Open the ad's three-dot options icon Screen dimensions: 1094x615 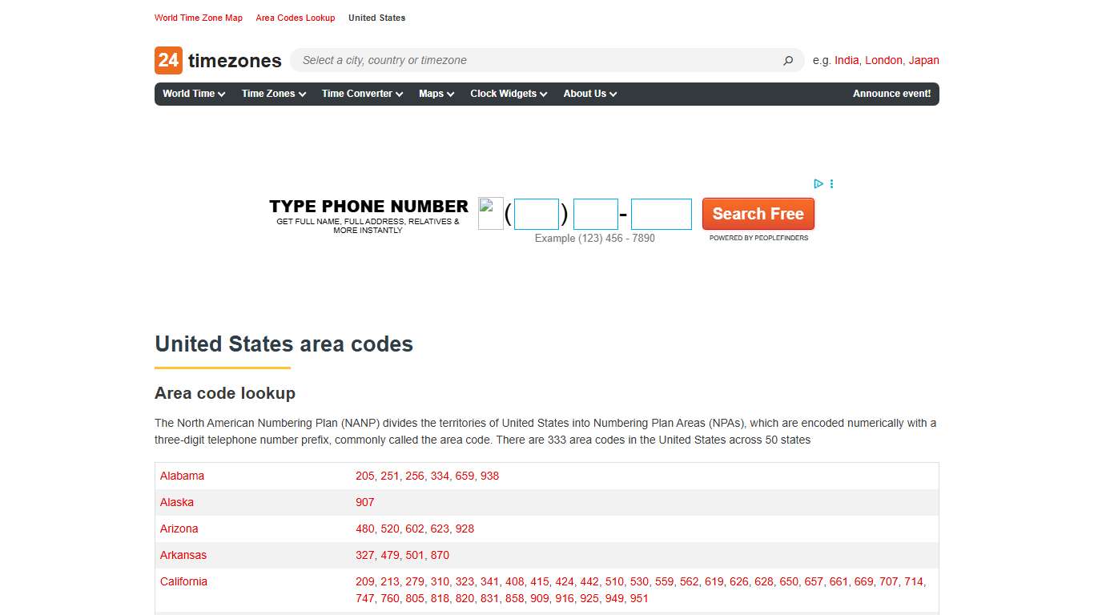831,183
